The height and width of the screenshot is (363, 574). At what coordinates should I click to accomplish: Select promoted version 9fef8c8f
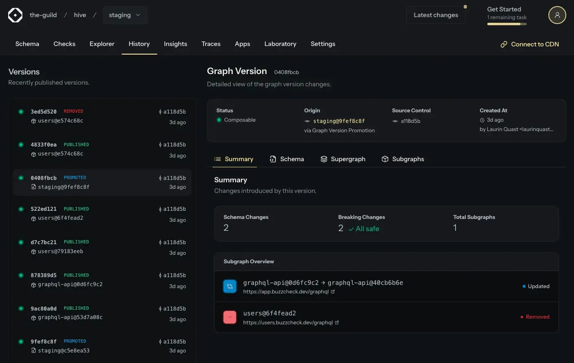tap(102, 346)
